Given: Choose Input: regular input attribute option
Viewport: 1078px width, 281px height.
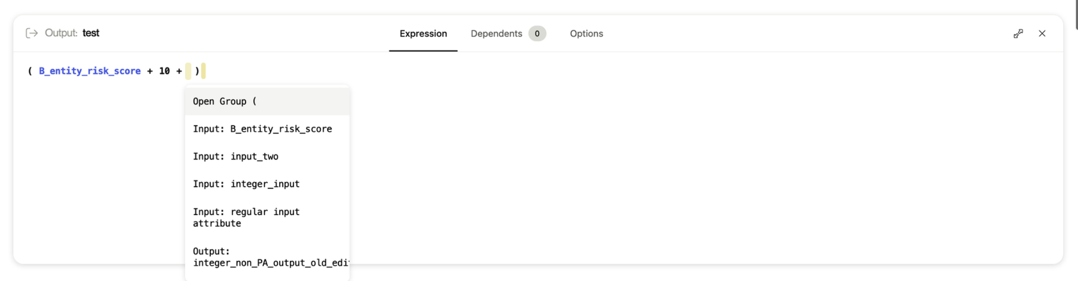Looking at the screenshot, I should click(x=267, y=218).
